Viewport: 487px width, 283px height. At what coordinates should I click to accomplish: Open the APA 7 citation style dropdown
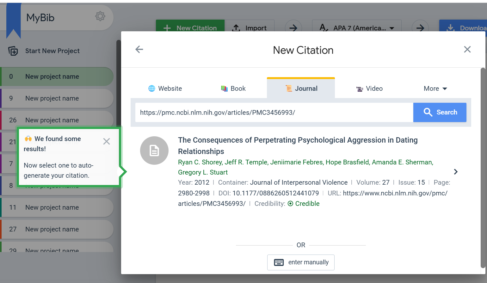tap(357, 28)
